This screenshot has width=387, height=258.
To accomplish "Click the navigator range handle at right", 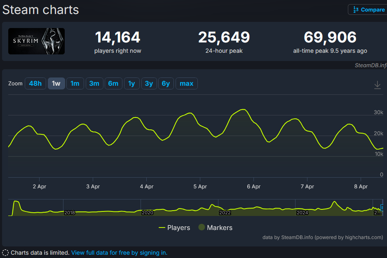I will click(382, 208).
